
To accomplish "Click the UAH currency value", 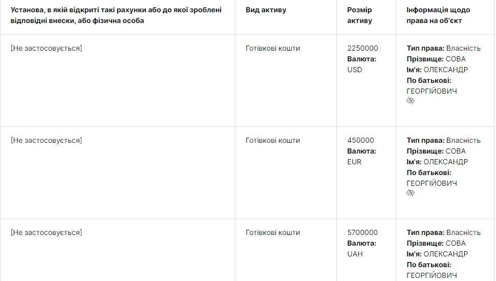I will tap(355, 254).
